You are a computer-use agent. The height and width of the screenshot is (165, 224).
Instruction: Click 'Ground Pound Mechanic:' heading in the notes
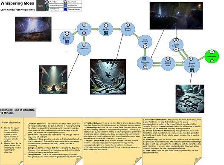(156, 119)
